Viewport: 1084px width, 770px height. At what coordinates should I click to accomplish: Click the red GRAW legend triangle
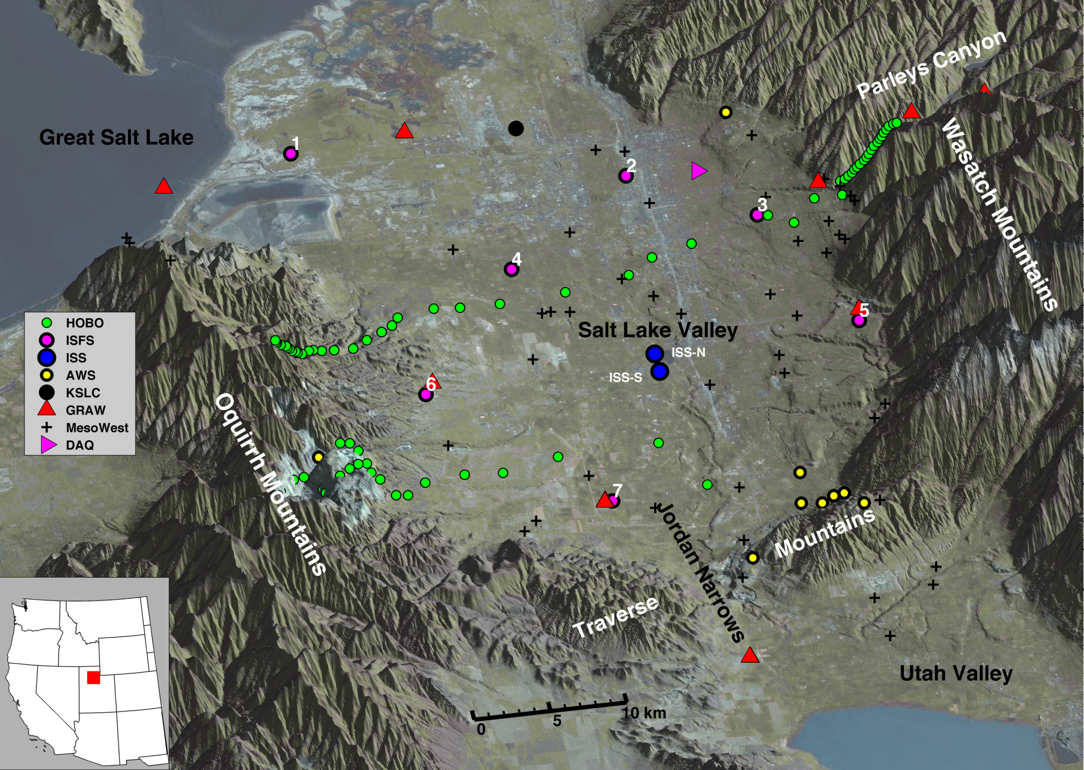[47, 409]
